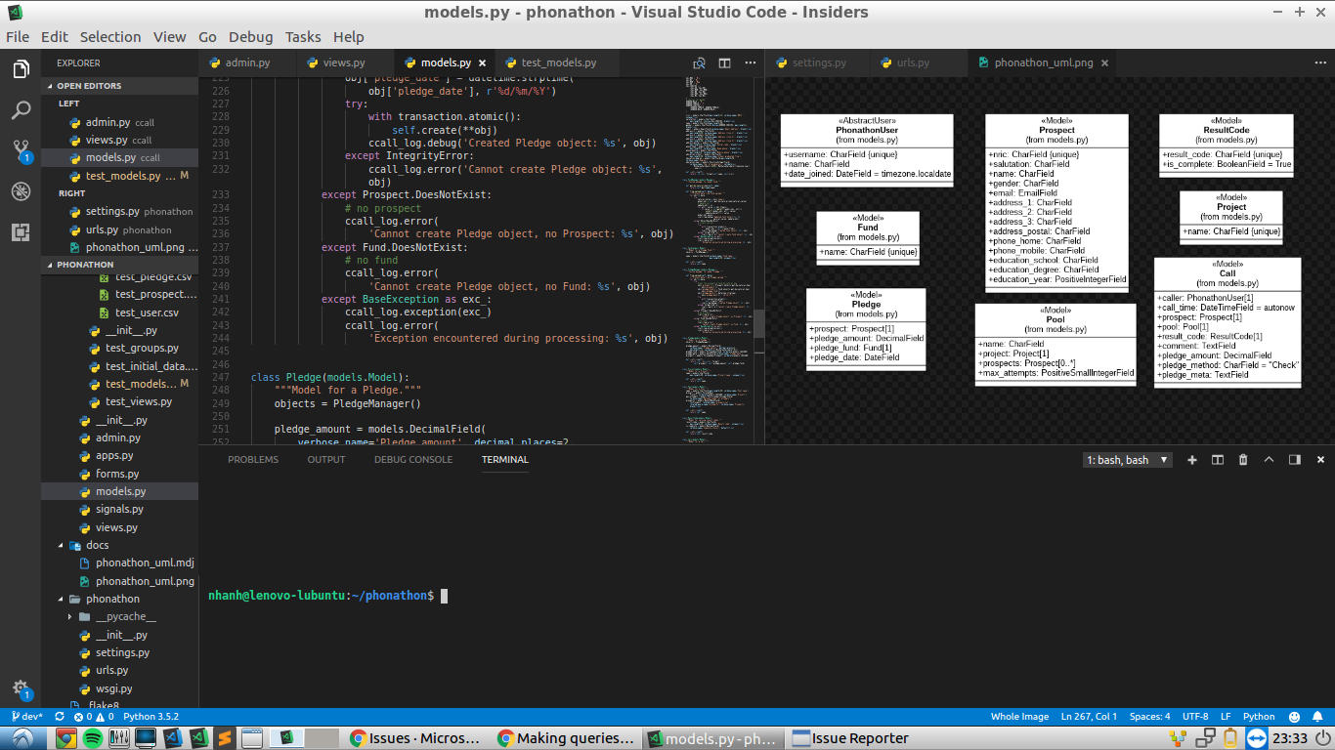Screen dimensions: 1335x750
Task: Open the Search view in the activity bar
Action: [21, 110]
